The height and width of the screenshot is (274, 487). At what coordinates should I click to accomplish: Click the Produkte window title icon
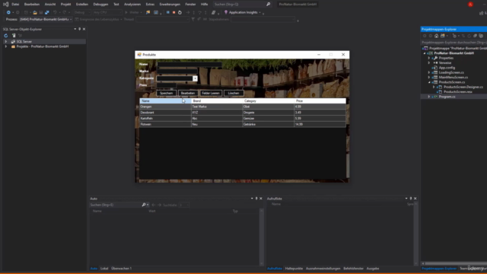139,55
